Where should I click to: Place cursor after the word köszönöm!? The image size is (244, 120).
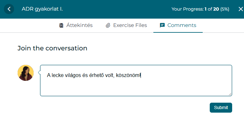141,75
